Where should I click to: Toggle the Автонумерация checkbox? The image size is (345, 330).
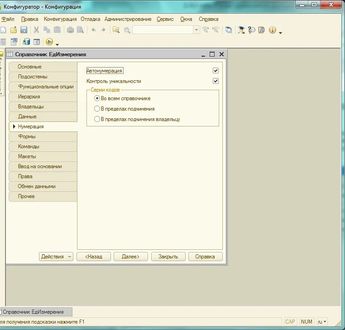pos(216,71)
